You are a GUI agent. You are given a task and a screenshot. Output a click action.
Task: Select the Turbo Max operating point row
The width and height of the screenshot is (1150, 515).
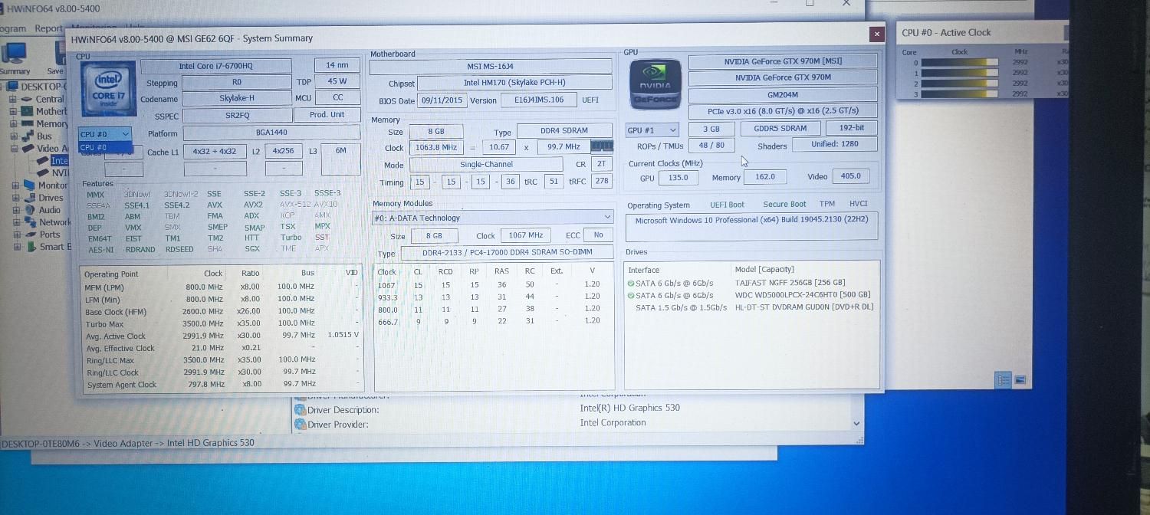coord(220,323)
